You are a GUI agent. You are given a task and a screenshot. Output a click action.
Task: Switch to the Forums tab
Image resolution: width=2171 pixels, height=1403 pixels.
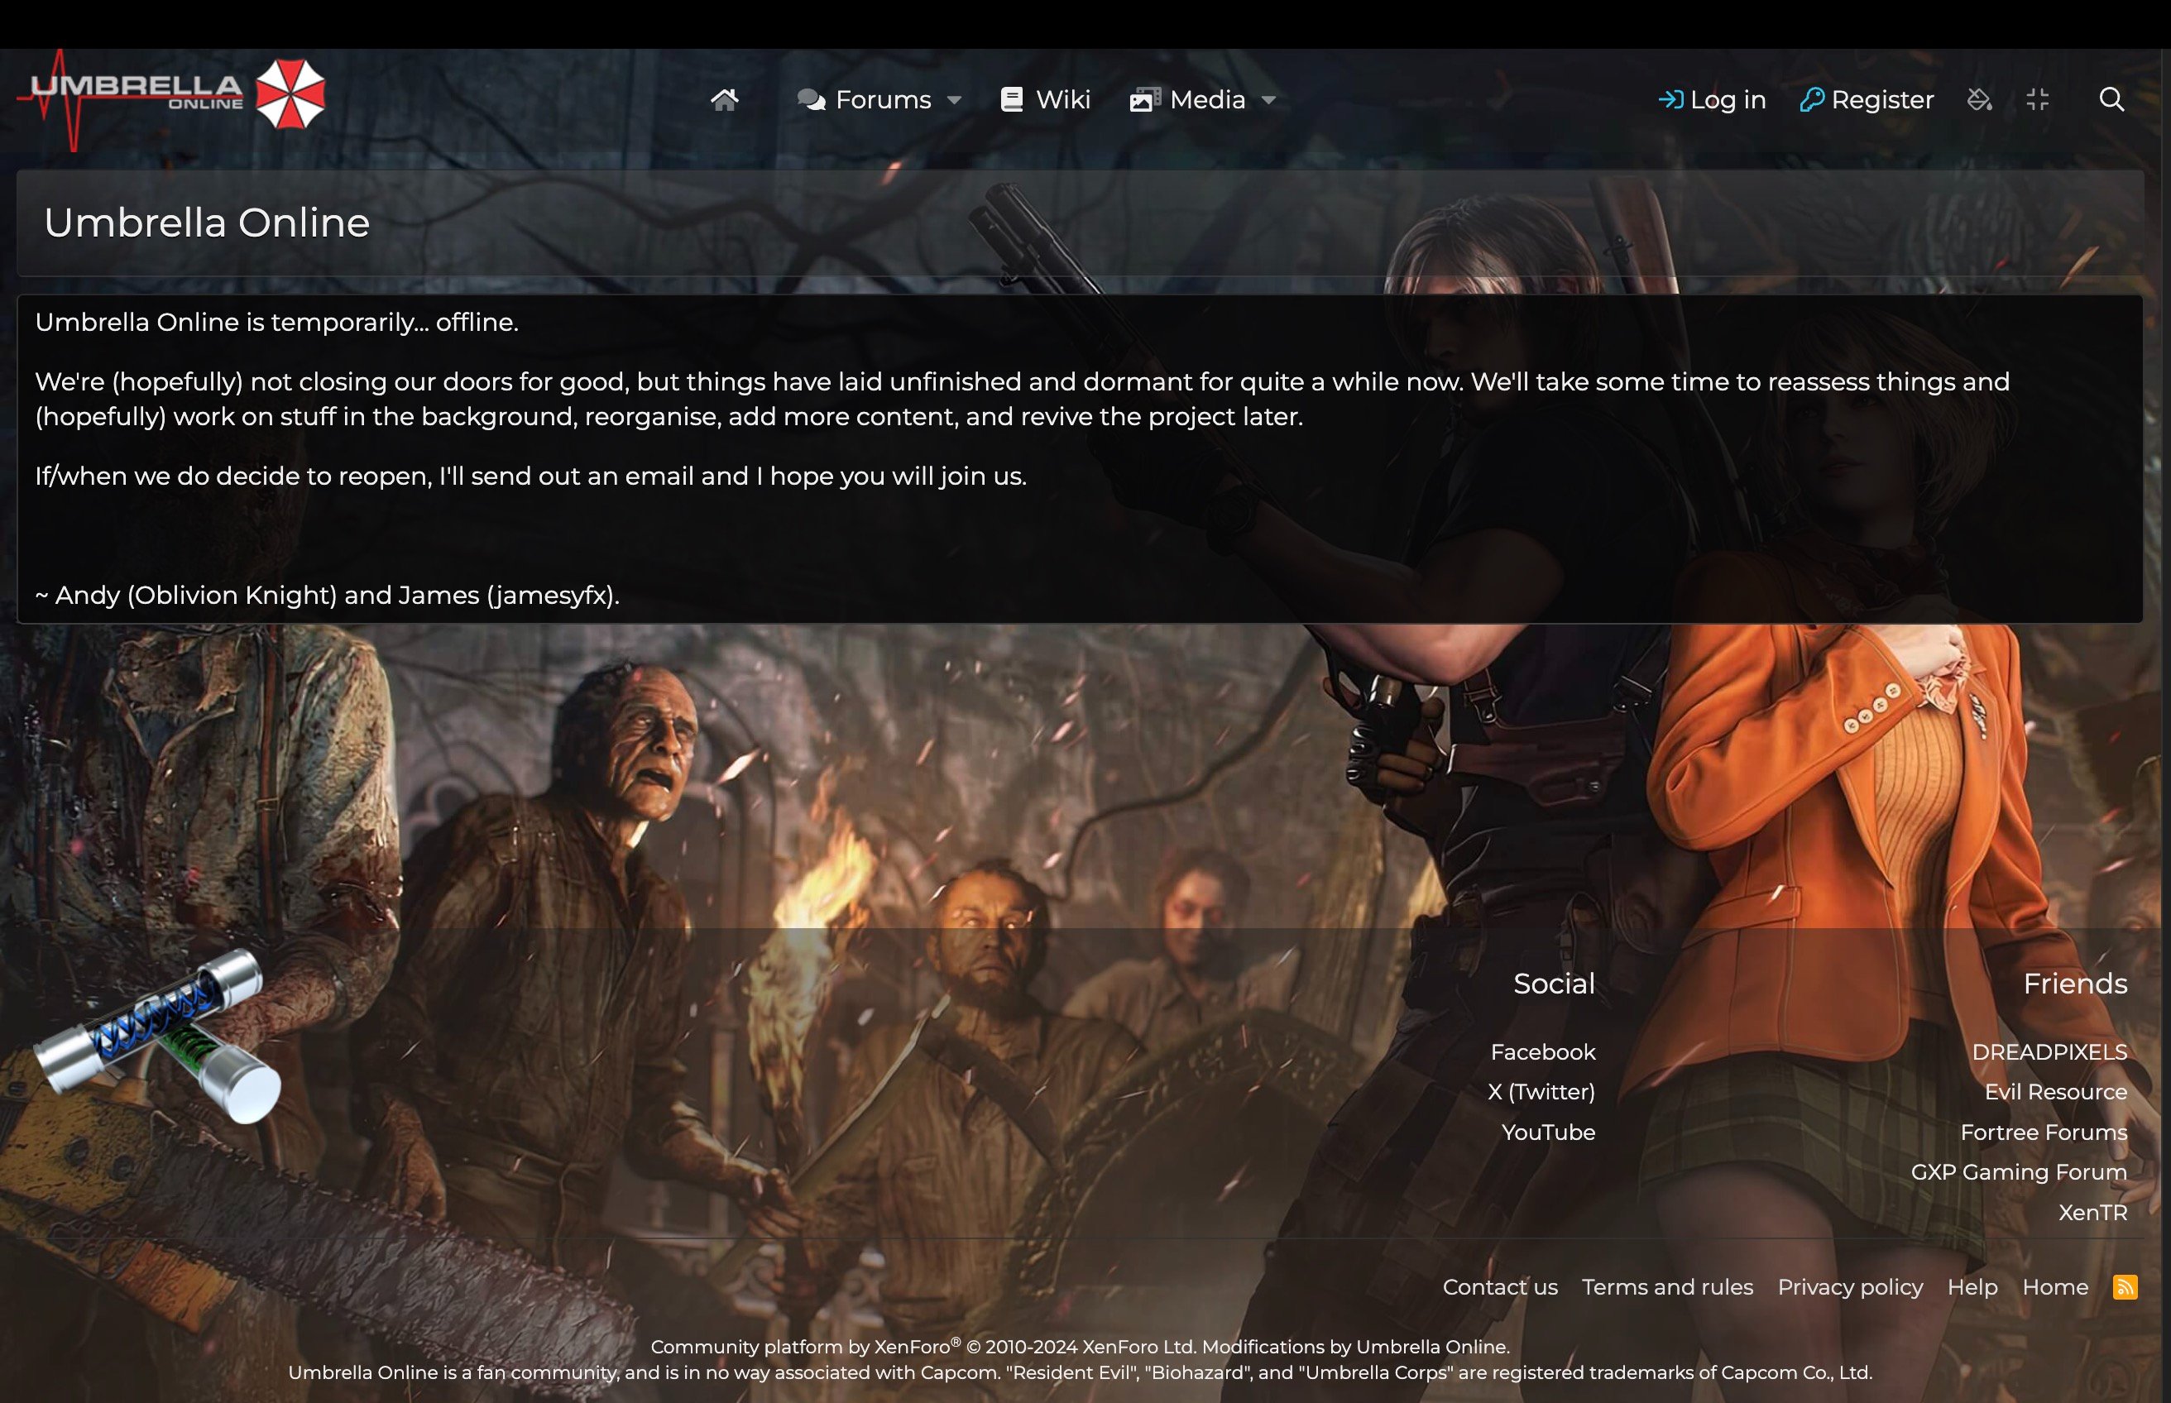883,99
